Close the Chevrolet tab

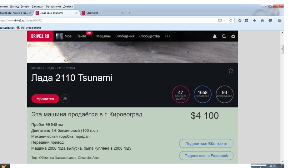click(x=122, y=13)
